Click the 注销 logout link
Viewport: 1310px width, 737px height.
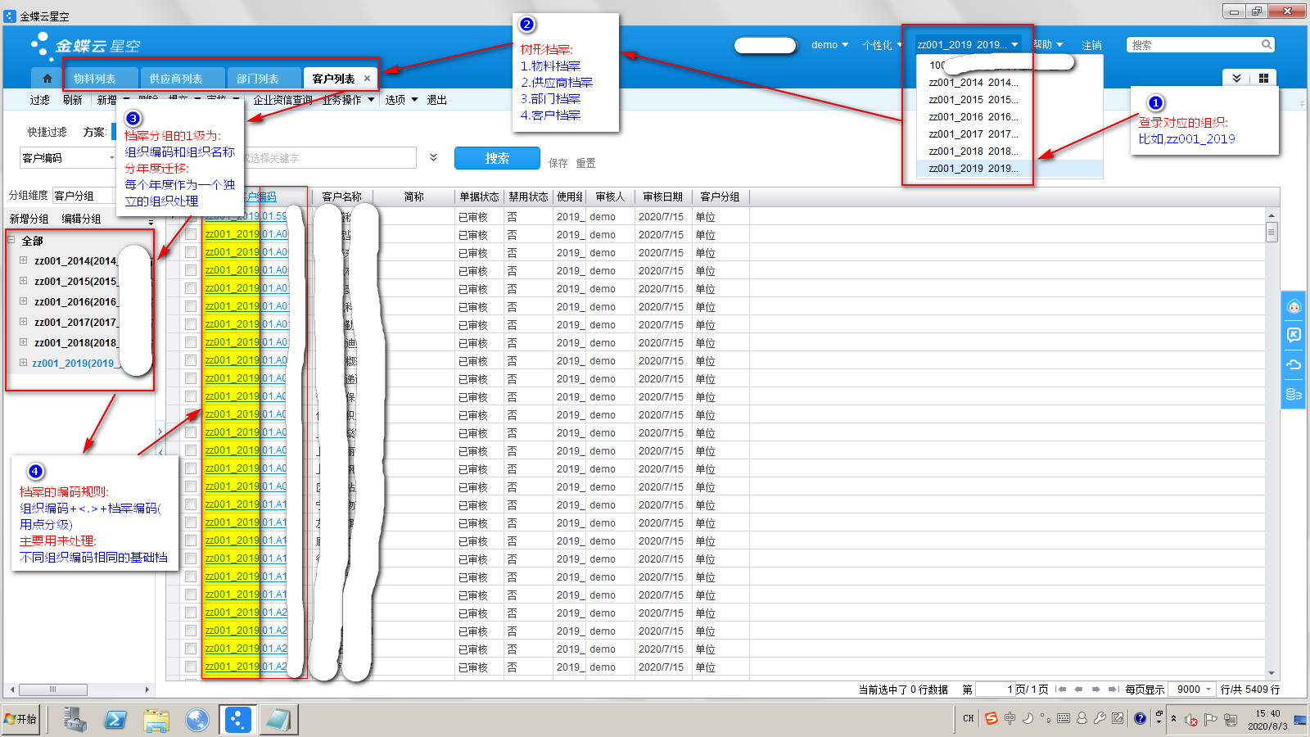click(1091, 45)
